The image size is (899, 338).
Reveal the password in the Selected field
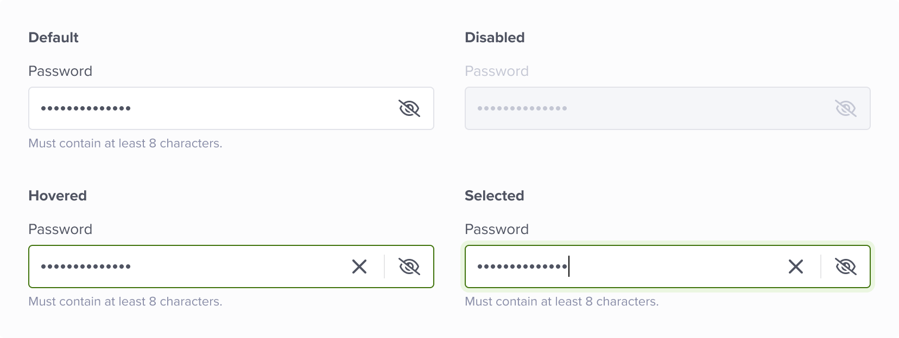coord(846,266)
